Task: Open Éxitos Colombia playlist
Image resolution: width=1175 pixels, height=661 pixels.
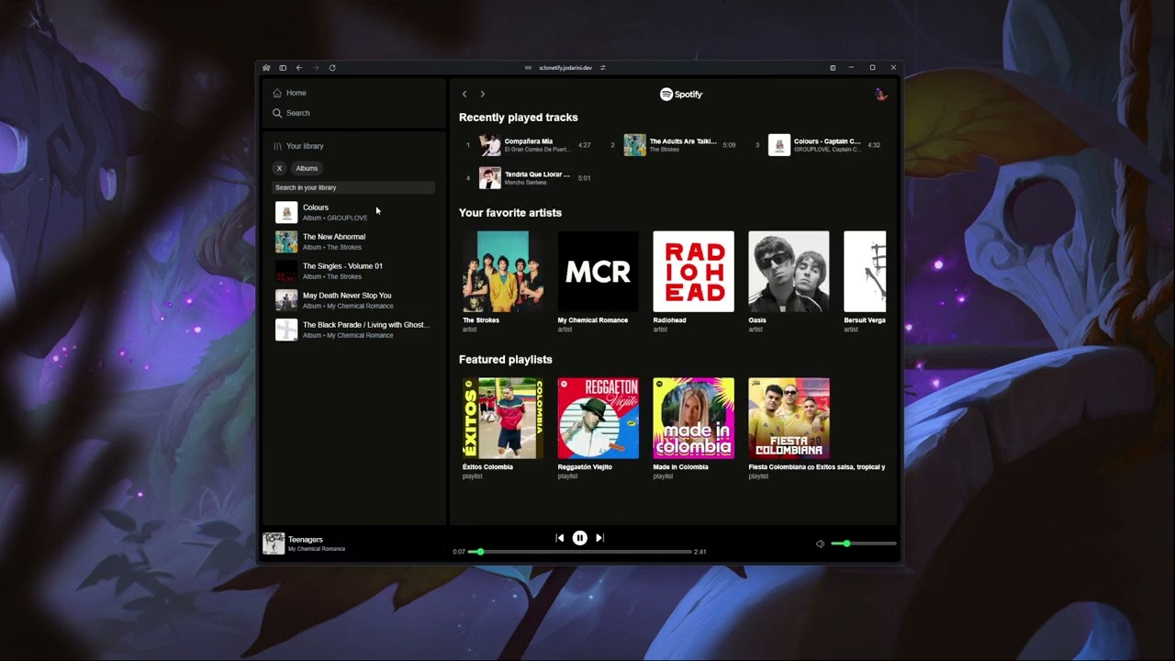Action: [503, 429]
